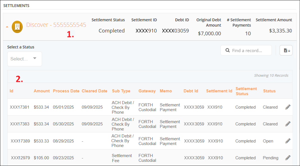The width and height of the screenshot is (300, 166).
Task: Click the $533.33 amount cell
Action: pyautogui.click(x=41, y=141)
